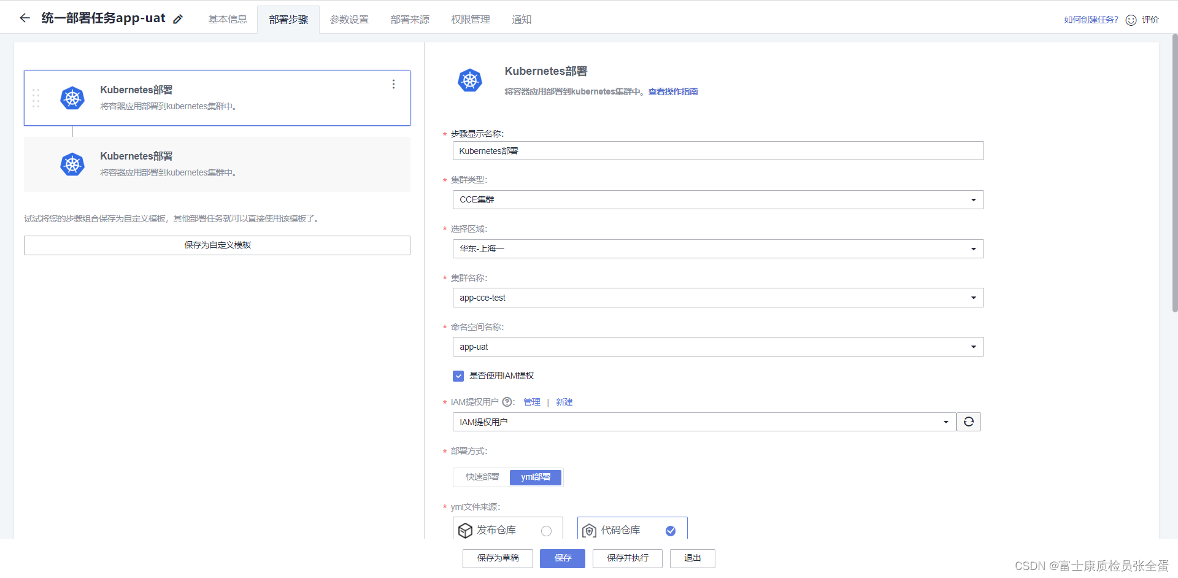1178x578 pixels.
Task: Click the 管理 link for IAM提权用户
Action: coord(532,403)
